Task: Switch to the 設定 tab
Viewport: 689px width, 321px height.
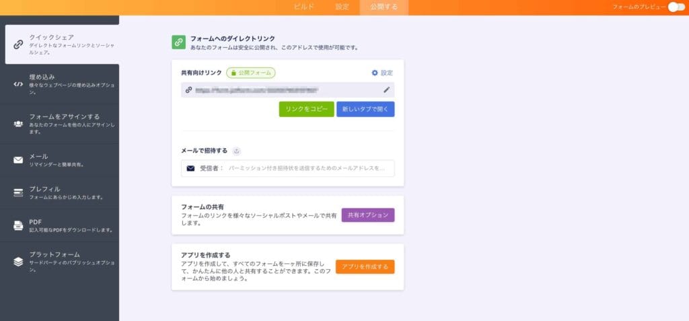Action: coord(342,7)
